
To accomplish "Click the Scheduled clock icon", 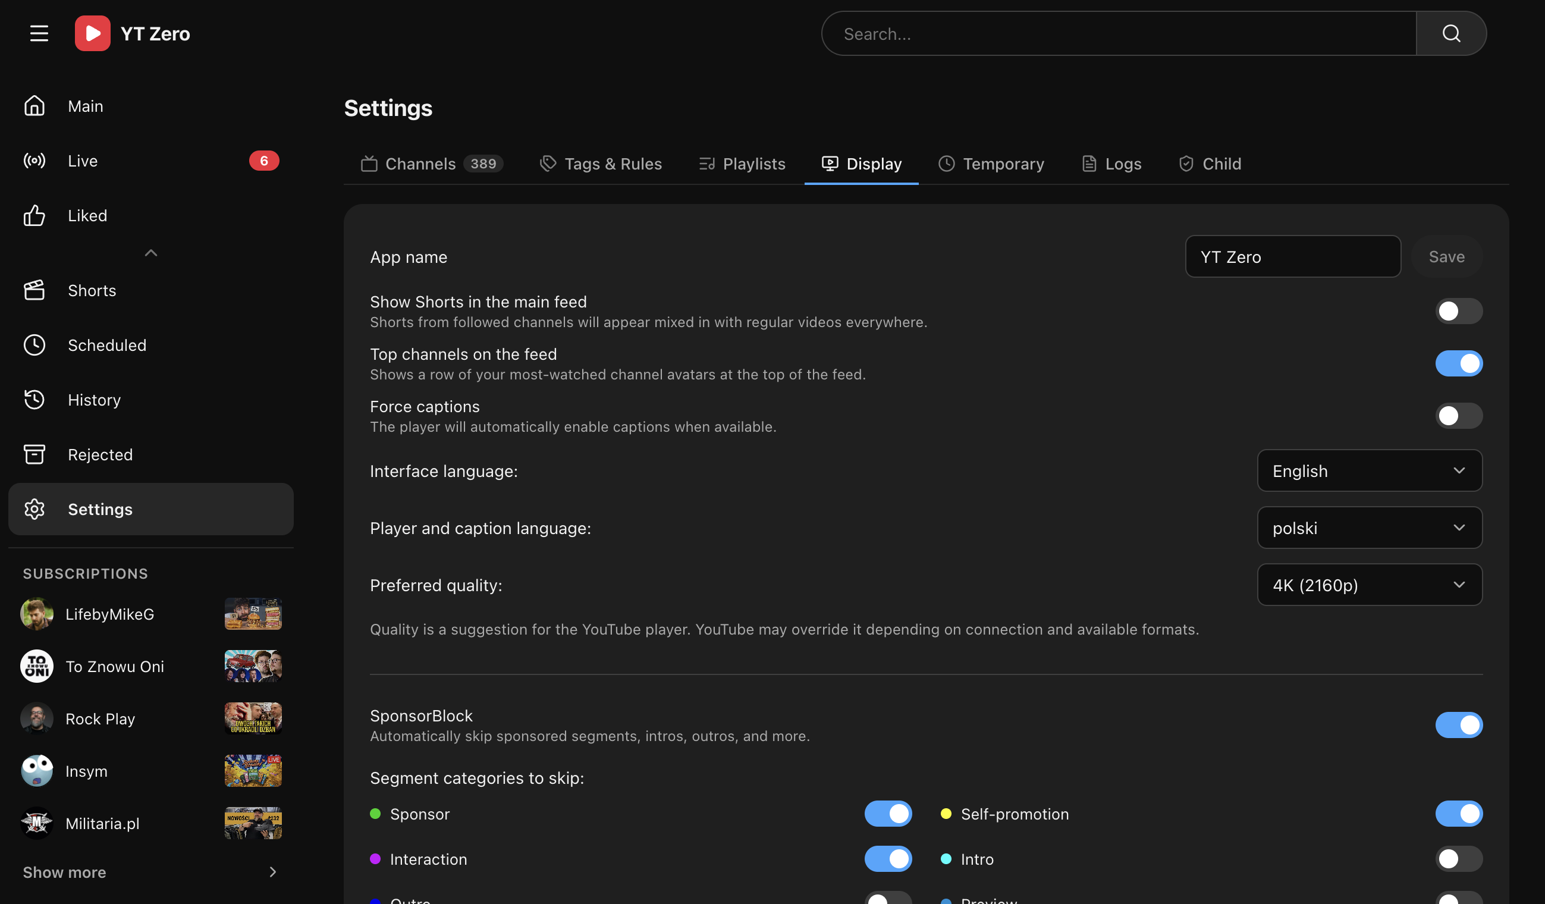I will 34,345.
